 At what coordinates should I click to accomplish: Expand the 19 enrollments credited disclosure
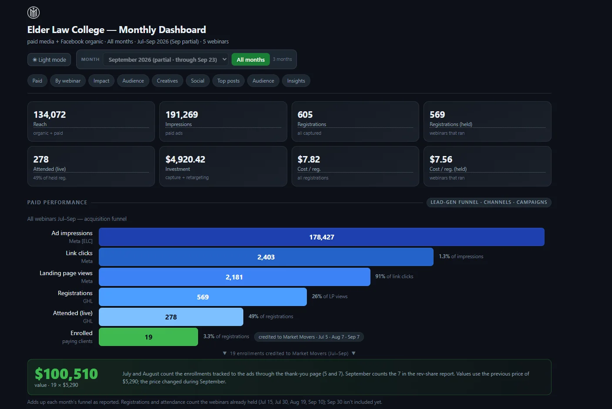(289, 353)
